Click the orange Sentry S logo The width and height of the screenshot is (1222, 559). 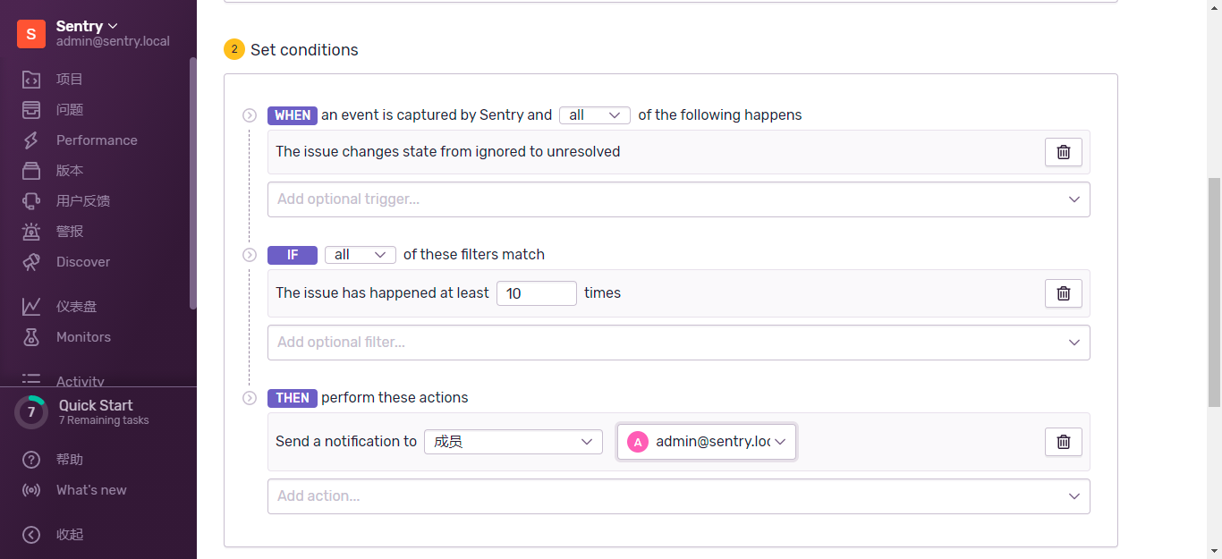[x=31, y=34]
